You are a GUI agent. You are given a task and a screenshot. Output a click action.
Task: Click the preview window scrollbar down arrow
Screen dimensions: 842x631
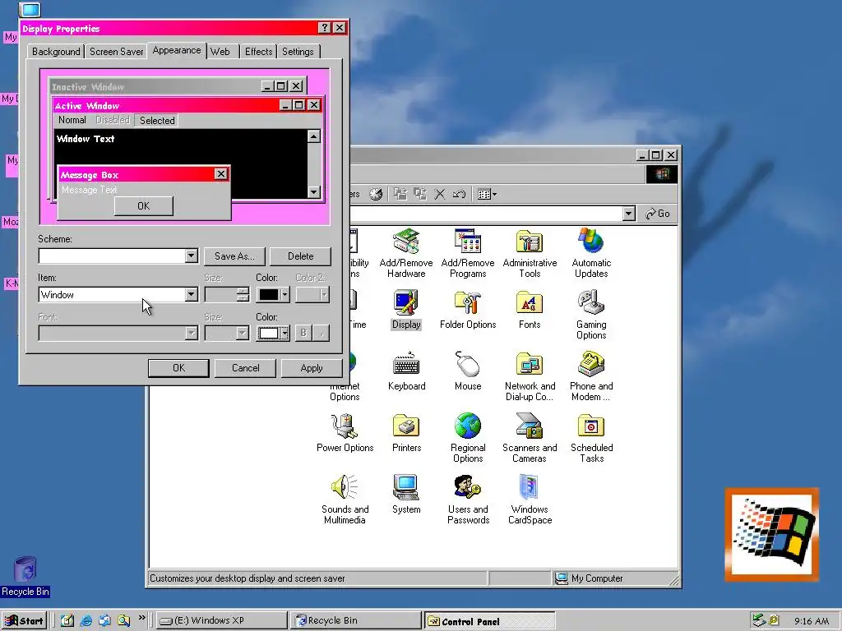pos(314,191)
